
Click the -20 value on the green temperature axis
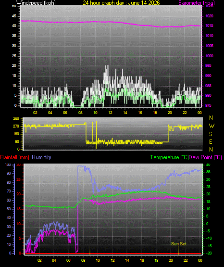(x=209, y=253)
